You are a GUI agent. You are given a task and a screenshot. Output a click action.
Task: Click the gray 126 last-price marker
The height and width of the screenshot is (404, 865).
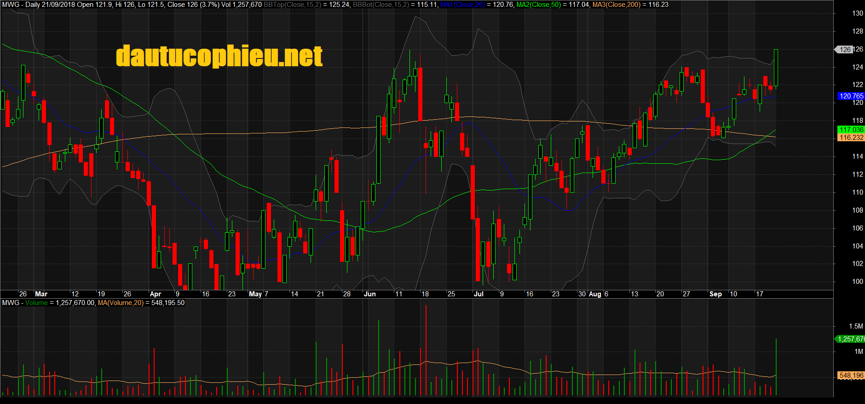[844, 50]
